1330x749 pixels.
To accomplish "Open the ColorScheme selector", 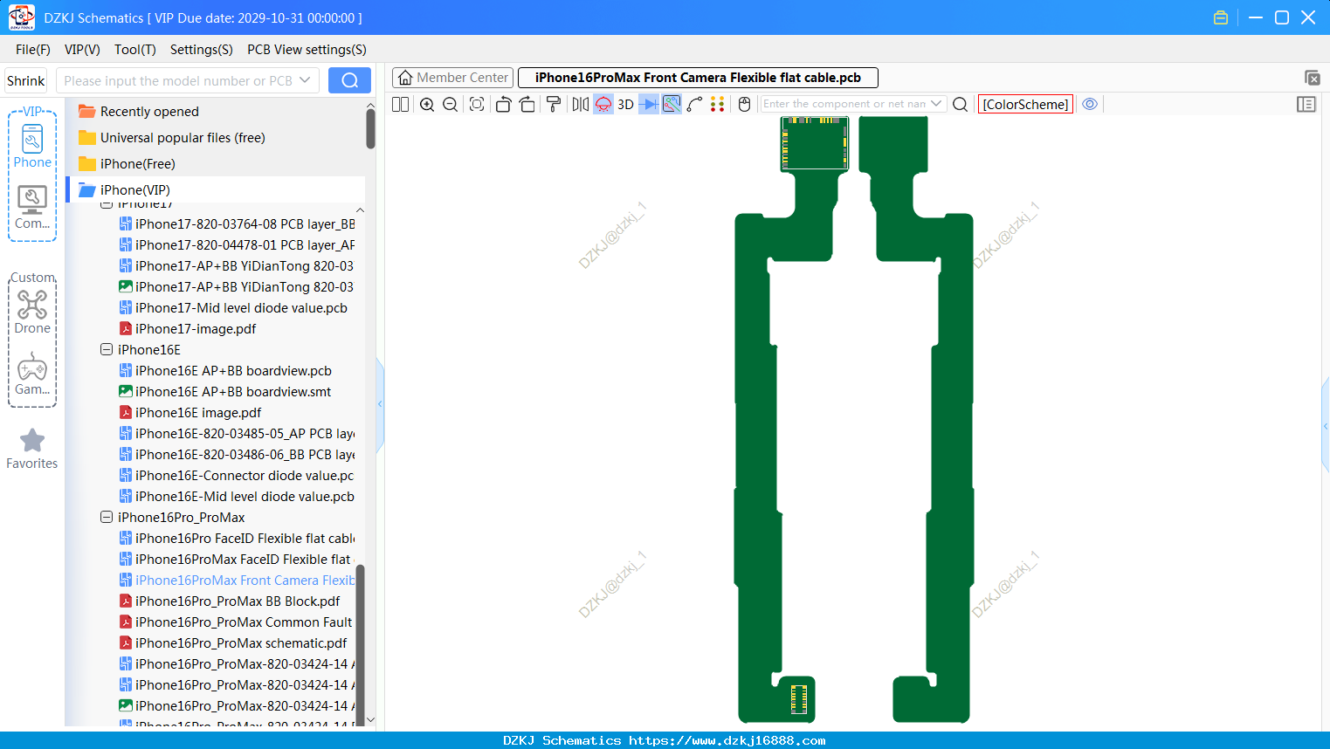I will [x=1025, y=104].
